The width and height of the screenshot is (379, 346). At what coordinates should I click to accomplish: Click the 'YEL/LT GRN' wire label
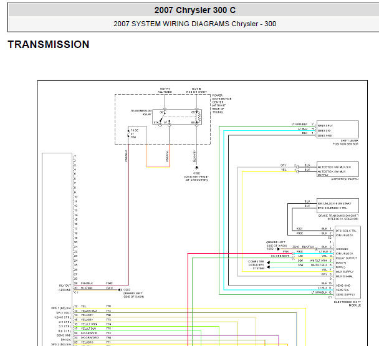click(x=89, y=324)
